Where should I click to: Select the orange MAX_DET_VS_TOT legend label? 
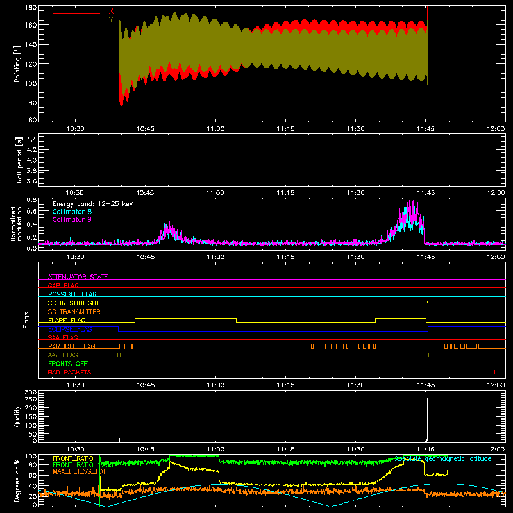tap(80, 471)
